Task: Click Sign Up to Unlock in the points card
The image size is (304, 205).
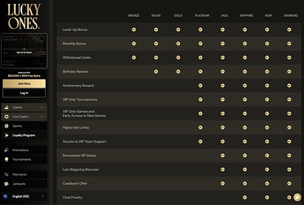Action: click(x=24, y=52)
